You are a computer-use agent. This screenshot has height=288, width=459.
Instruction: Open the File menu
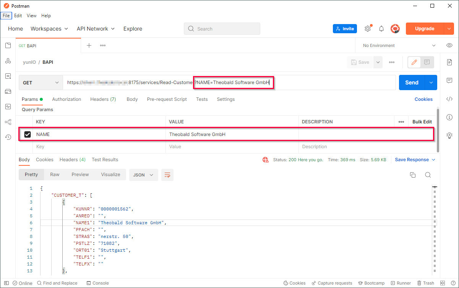click(x=6, y=16)
